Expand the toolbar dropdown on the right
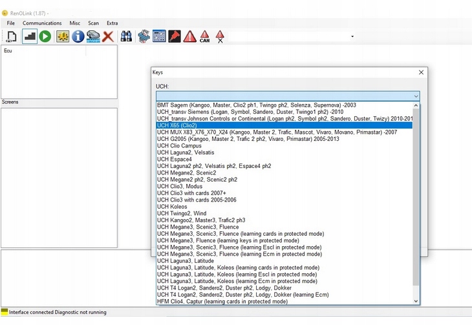The height and width of the screenshot is (325, 472). pyautogui.click(x=352, y=37)
